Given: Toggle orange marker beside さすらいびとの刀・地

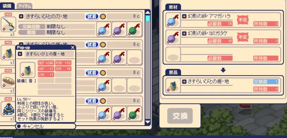Looking at the screenshot, I should [21, 17].
